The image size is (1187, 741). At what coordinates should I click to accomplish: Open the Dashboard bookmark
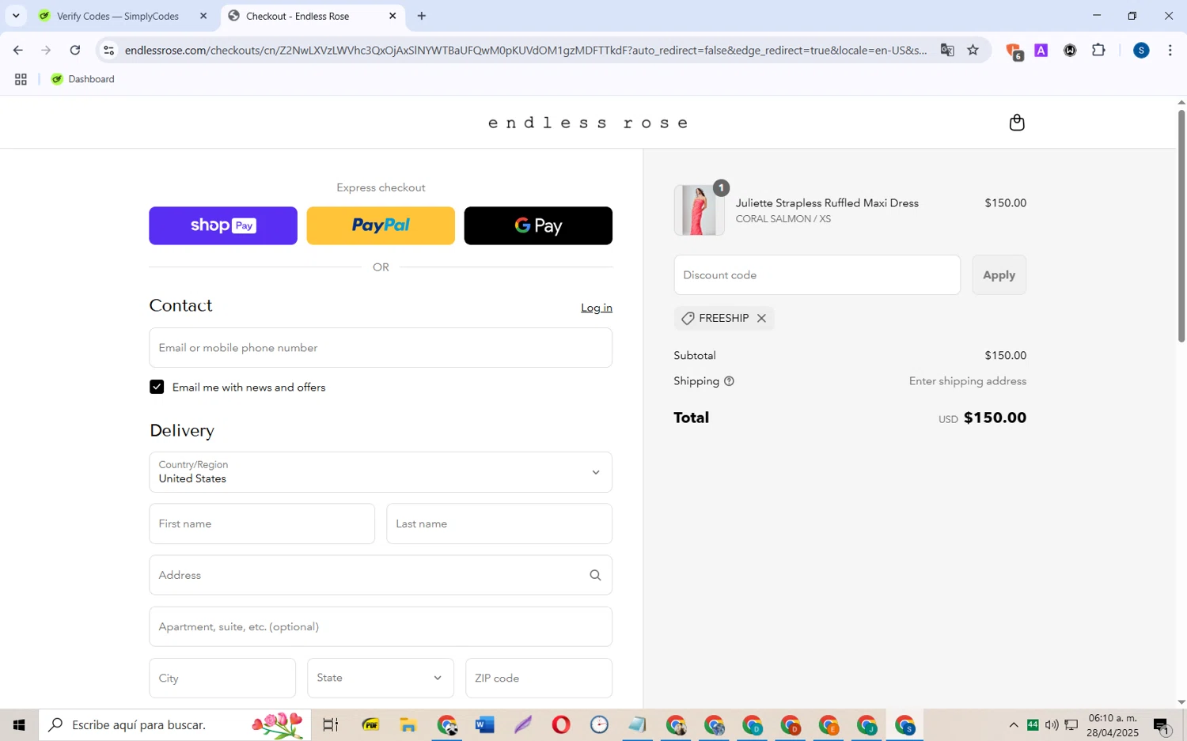pos(83,79)
